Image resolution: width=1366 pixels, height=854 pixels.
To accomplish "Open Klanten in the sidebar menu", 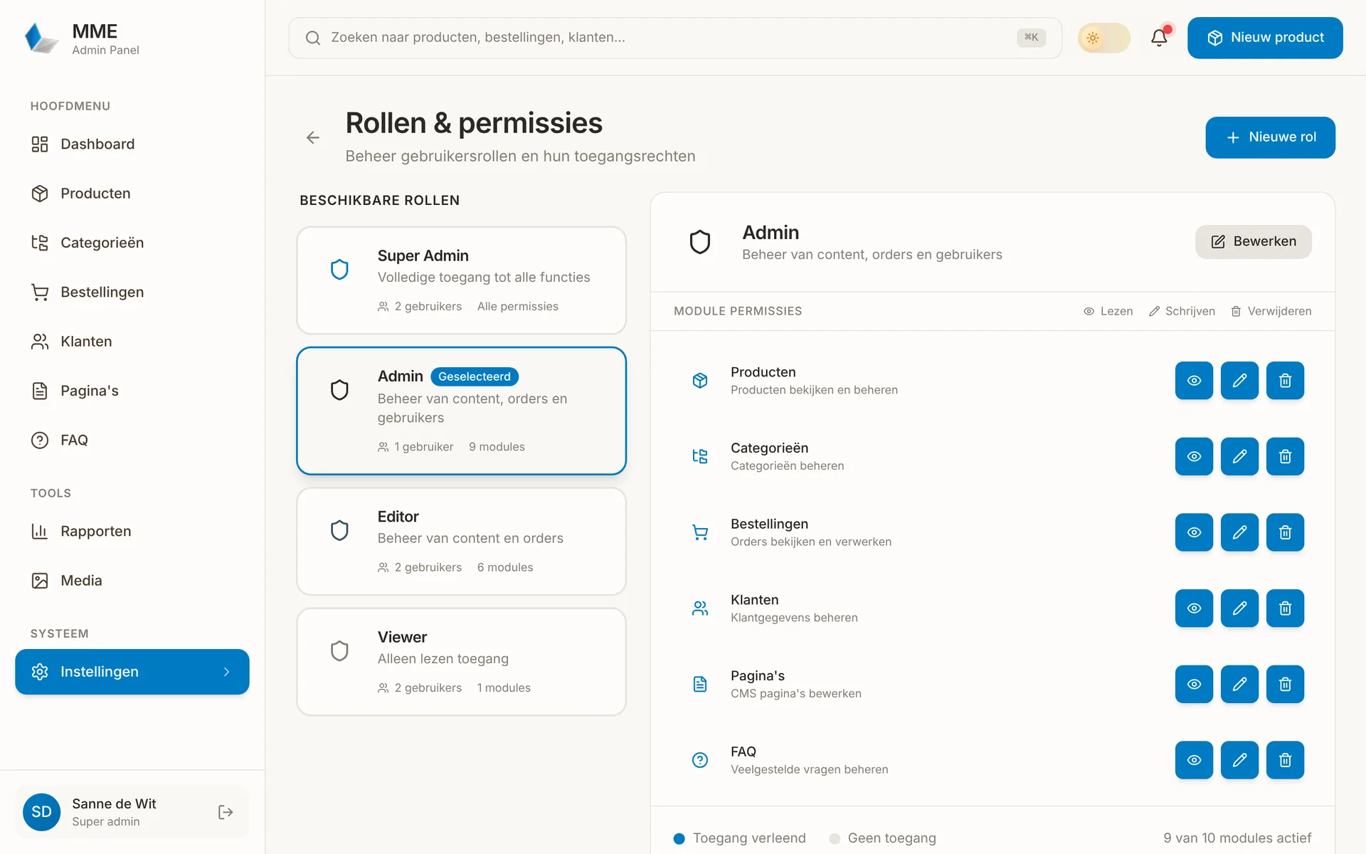I will tap(132, 342).
